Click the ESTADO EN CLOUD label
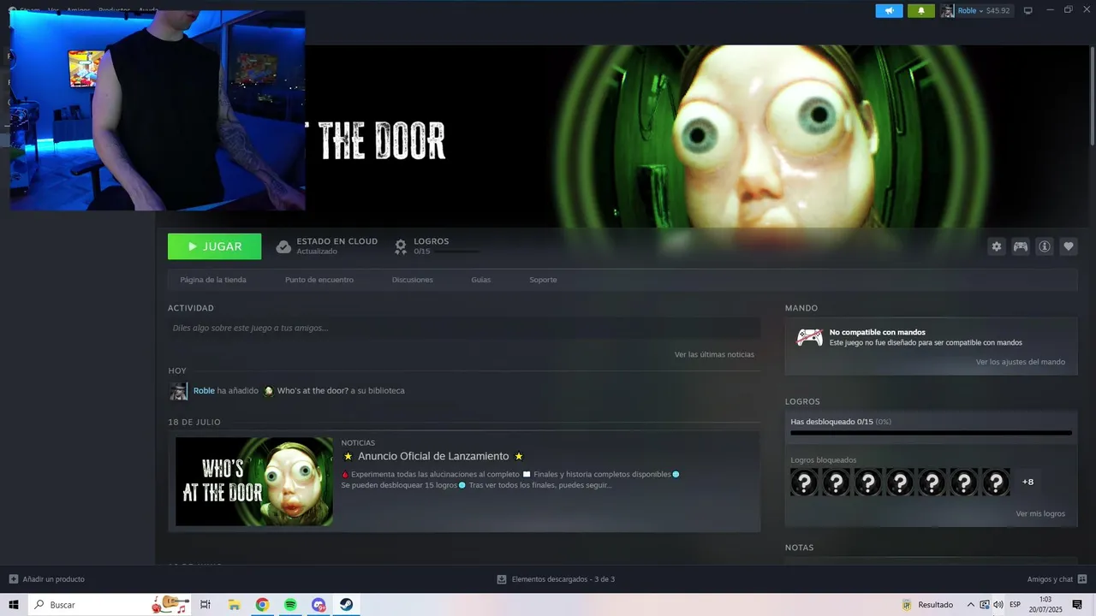This screenshot has height=616, width=1096. [337, 241]
